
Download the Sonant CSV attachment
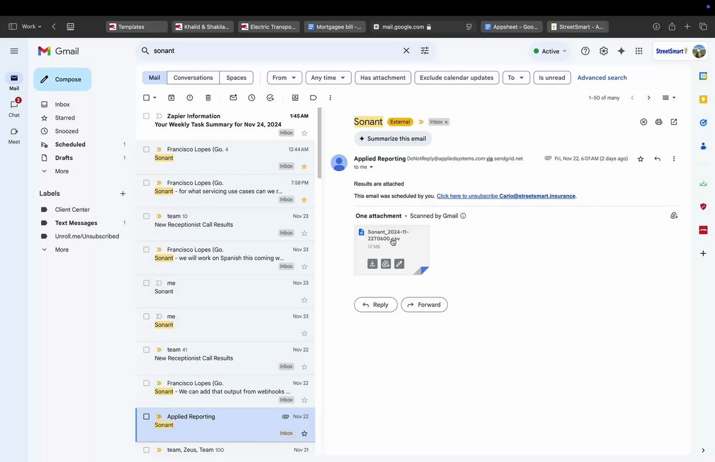pos(373,264)
